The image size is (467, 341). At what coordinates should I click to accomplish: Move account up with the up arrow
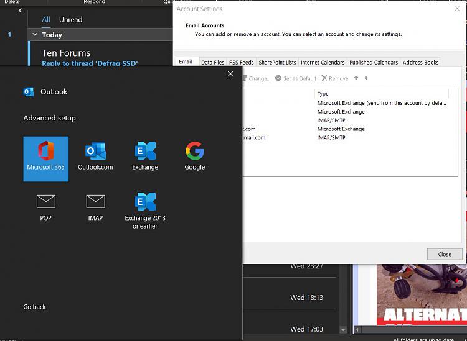(x=356, y=78)
